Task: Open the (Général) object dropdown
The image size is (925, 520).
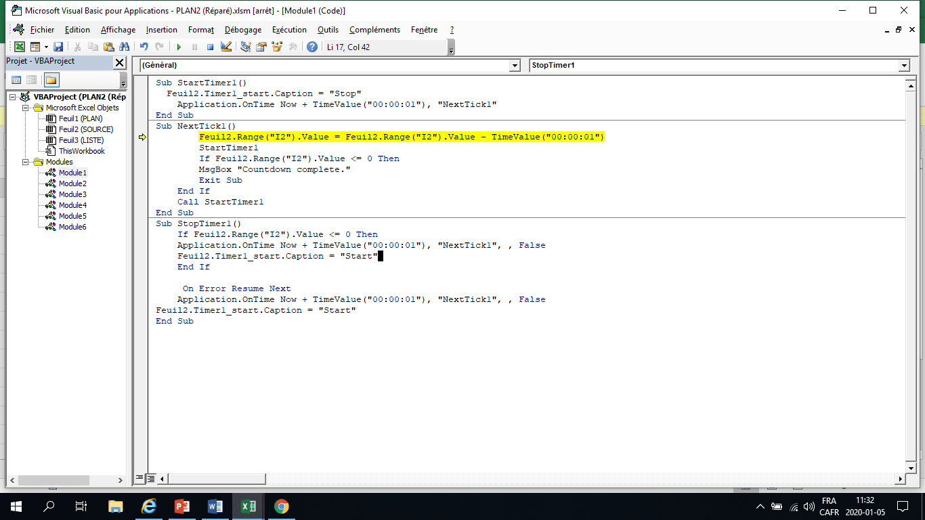Action: click(x=513, y=65)
